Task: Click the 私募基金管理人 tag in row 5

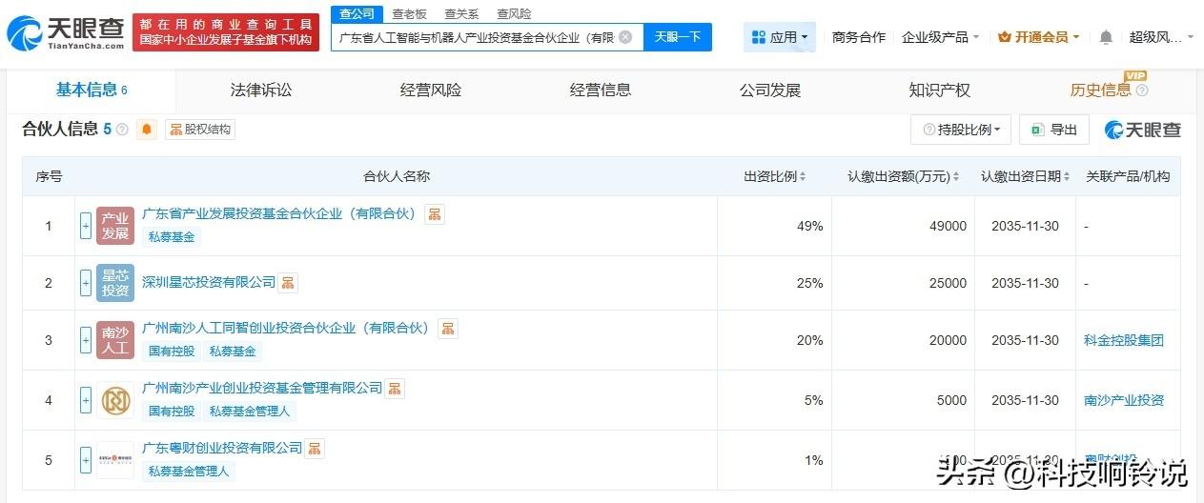Action: coord(189,471)
